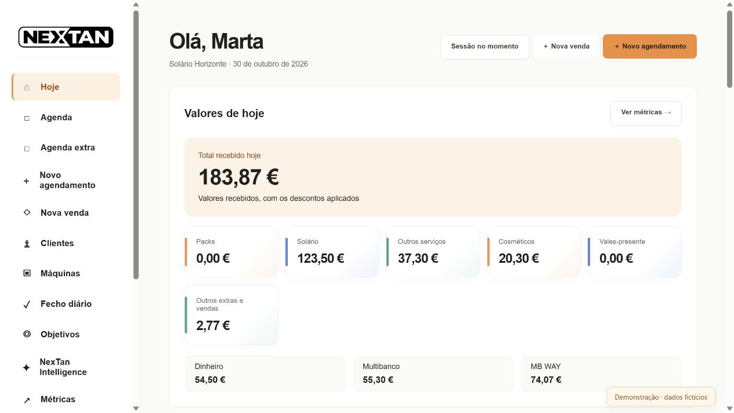Screen dimensions: 734x413
Task: Click the square icon beside Agenda
Action: [27, 118]
